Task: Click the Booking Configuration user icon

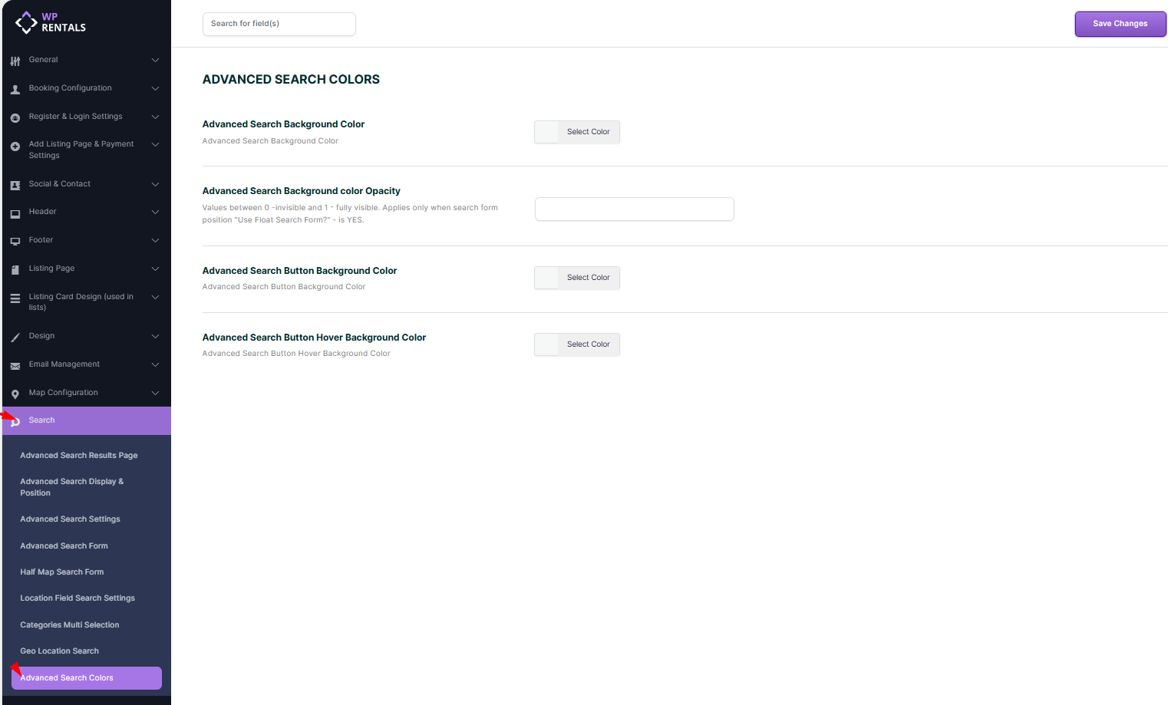Action: point(15,89)
